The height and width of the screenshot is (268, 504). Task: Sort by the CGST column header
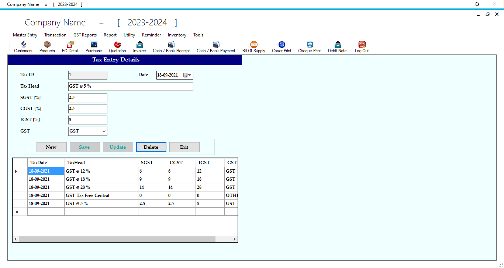(x=181, y=162)
